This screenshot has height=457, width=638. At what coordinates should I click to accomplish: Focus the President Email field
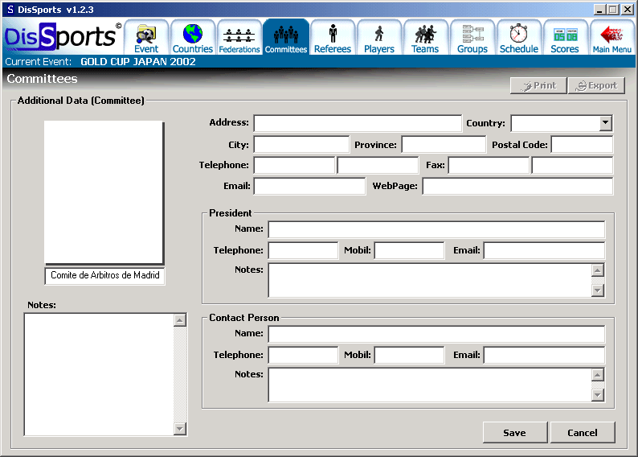pos(545,250)
